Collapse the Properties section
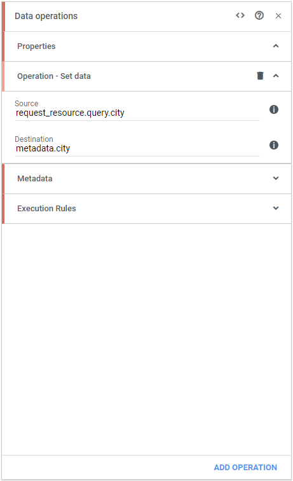 pyautogui.click(x=276, y=46)
